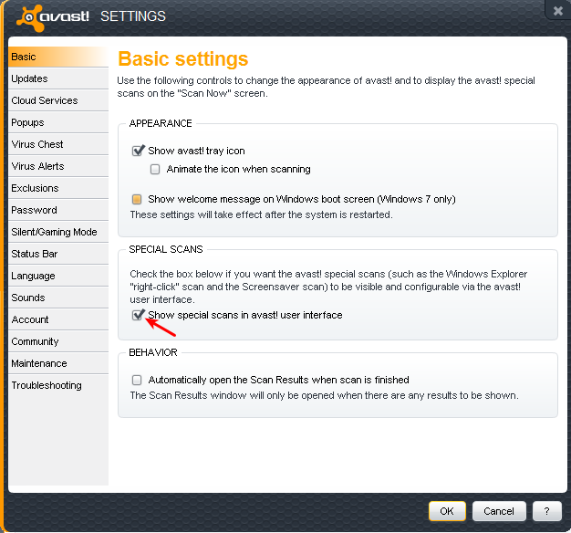Toggle Show avast! tray icon checkbox
Image resolution: width=571 pixels, height=533 pixels.
138,151
